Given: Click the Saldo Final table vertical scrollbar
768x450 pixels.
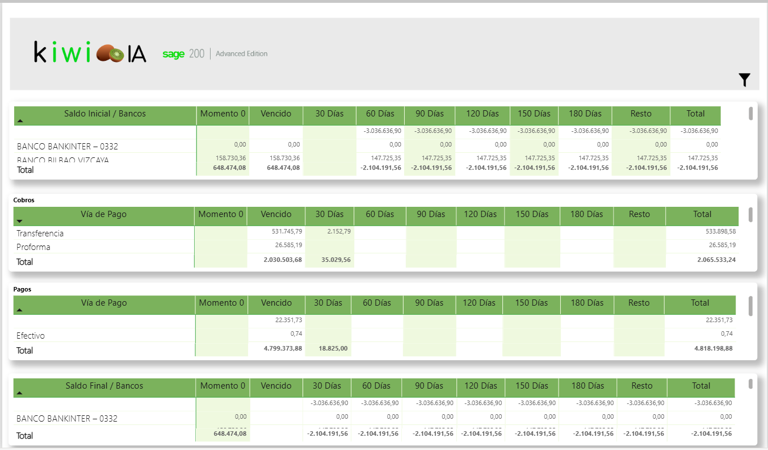Looking at the screenshot, I should click(x=750, y=384).
